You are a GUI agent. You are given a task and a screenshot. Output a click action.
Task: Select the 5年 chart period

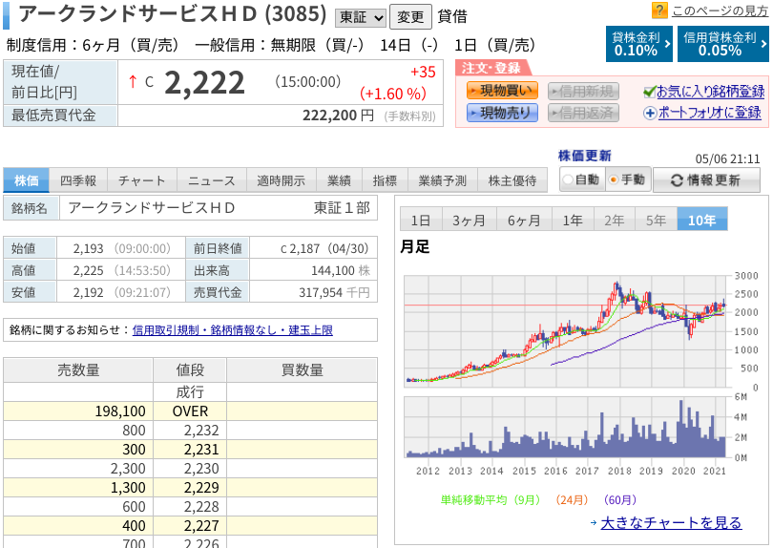[x=656, y=220]
